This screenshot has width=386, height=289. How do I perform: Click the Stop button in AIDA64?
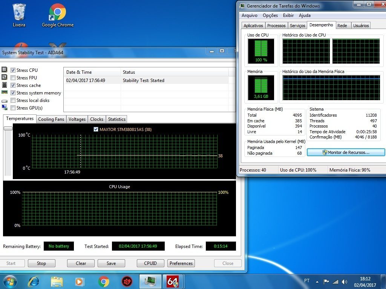pyautogui.click(x=41, y=263)
